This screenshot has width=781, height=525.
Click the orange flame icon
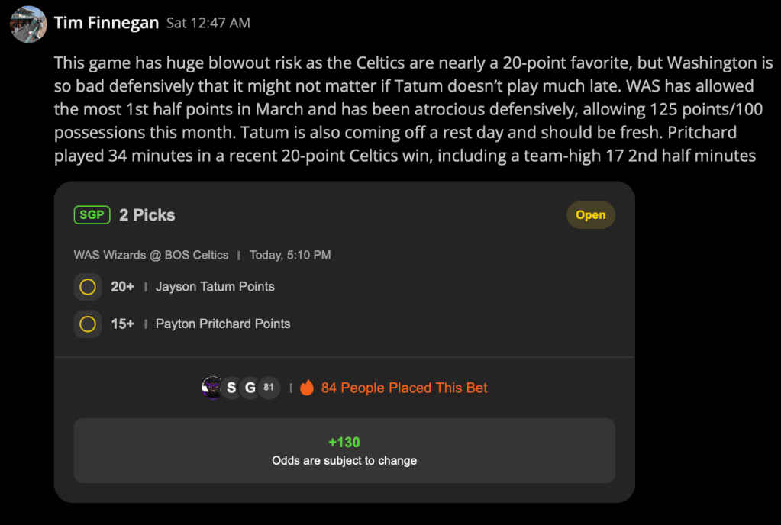tap(307, 387)
